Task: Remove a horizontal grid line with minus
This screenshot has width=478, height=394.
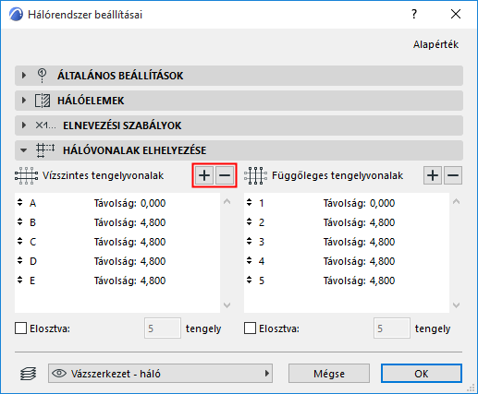Action: (225, 175)
